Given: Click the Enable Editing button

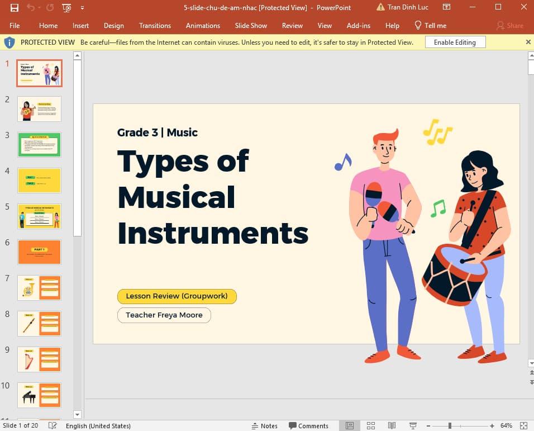Looking at the screenshot, I should pos(455,42).
